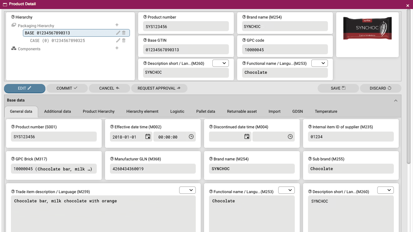
Task: Click the Brand name (M254) field in General data
Action: tap(252, 169)
